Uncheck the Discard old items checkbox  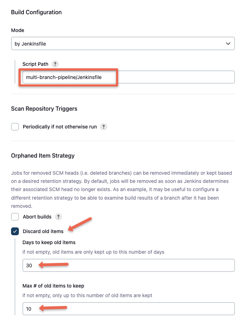[x=15, y=231]
